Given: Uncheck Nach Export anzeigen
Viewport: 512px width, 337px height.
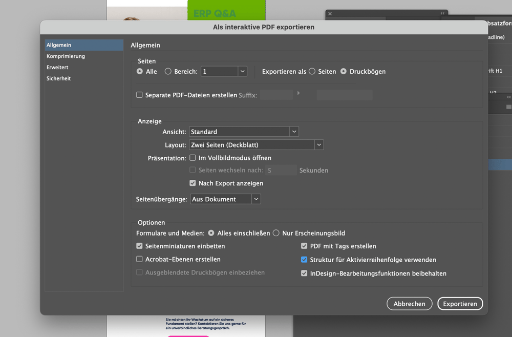Looking at the screenshot, I should click(x=193, y=183).
